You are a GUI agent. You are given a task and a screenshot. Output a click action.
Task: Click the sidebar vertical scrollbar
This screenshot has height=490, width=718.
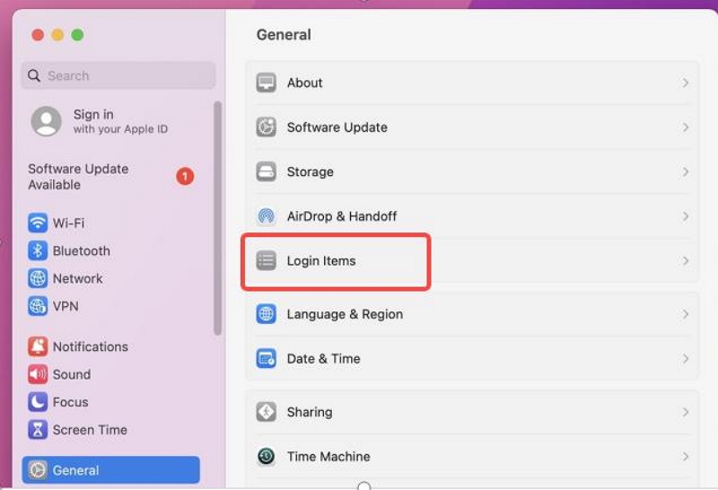pyautogui.click(x=217, y=218)
